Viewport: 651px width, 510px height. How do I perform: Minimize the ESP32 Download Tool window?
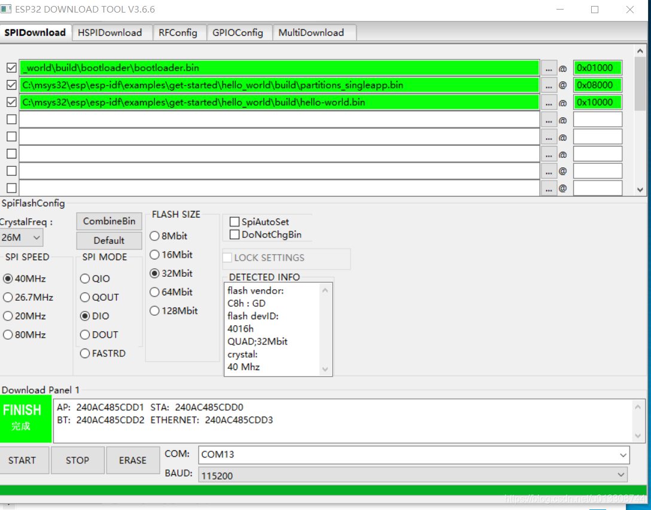pos(560,10)
